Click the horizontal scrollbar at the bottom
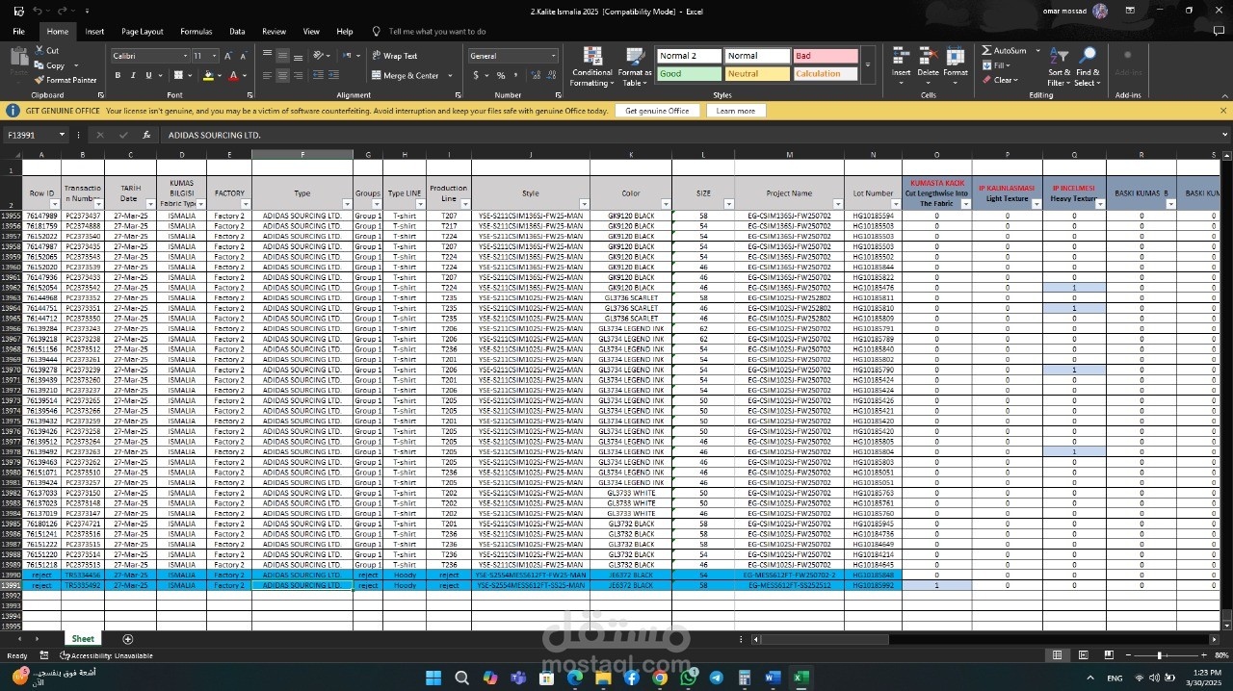Image resolution: width=1233 pixels, height=691 pixels. pos(984,639)
